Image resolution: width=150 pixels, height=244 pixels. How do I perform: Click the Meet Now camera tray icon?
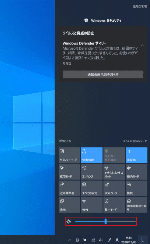pos(78,240)
